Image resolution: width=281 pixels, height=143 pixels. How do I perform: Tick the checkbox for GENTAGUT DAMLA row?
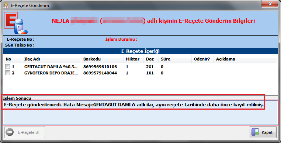coord(7,67)
